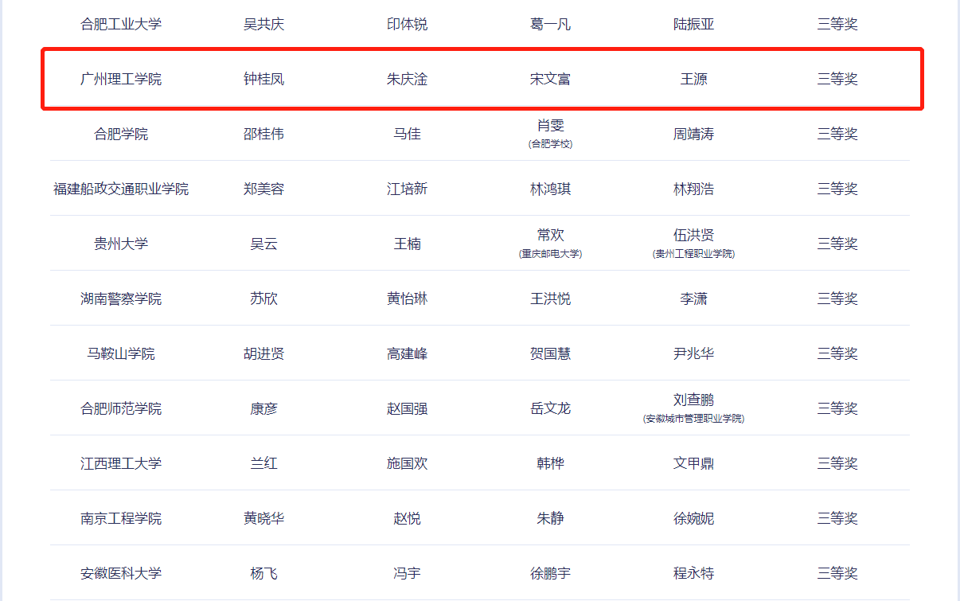This screenshot has height=601, width=960.
Task: Click the (重庆邮电大学) note under 常欢
Action: click(x=550, y=254)
